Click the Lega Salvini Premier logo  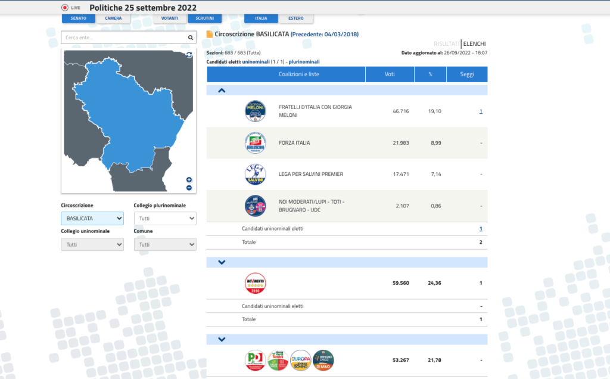(x=255, y=175)
